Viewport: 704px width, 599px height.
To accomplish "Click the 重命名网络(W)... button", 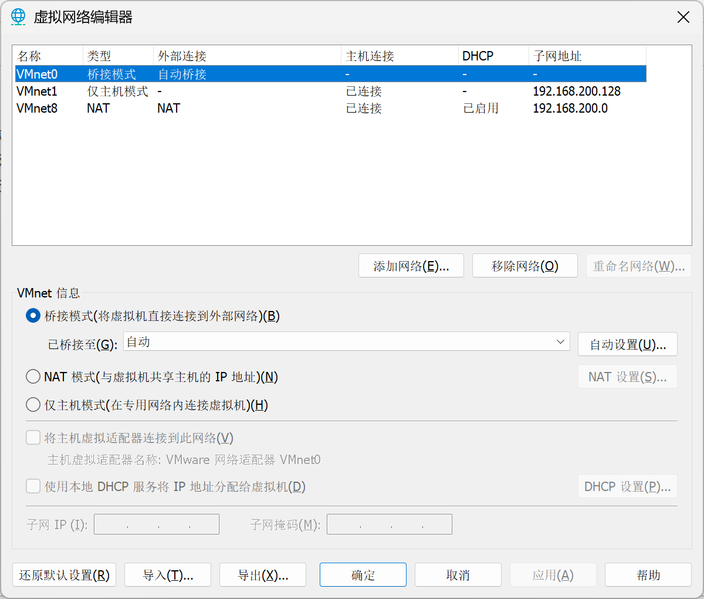I will click(x=639, y=266).
